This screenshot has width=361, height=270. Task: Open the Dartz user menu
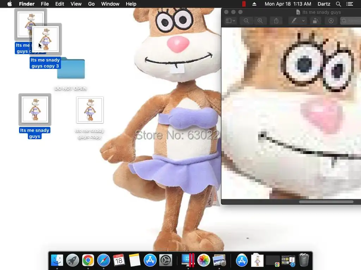[324, 4]
